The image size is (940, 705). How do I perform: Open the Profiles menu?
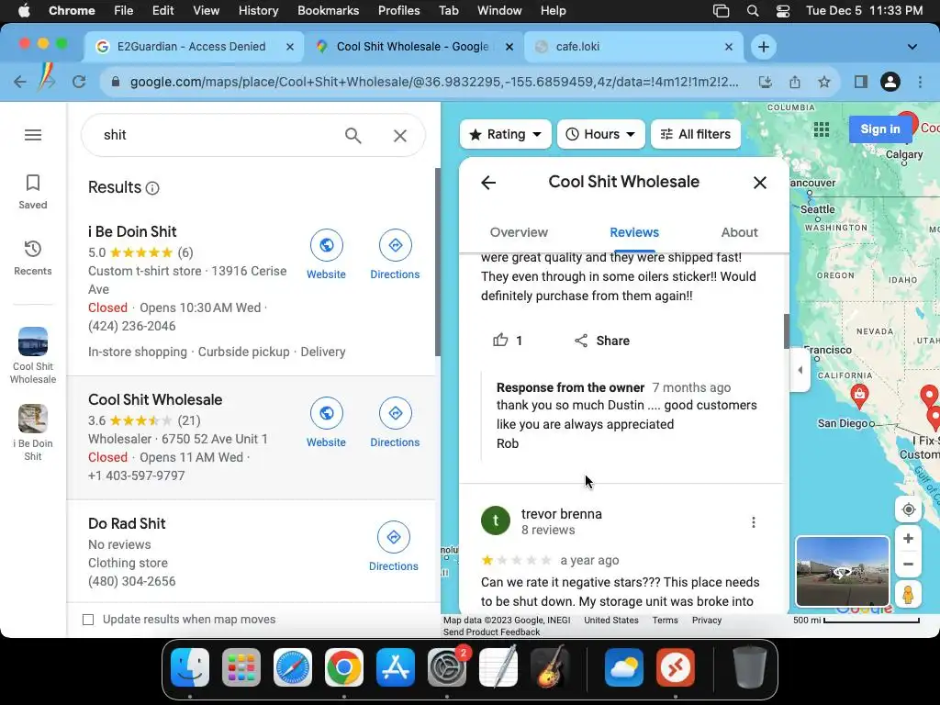(x=398, y=11)
